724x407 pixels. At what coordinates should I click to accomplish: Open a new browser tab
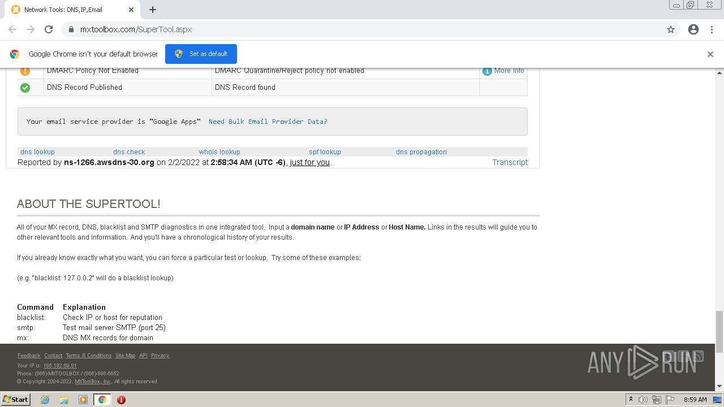(153, 10)
